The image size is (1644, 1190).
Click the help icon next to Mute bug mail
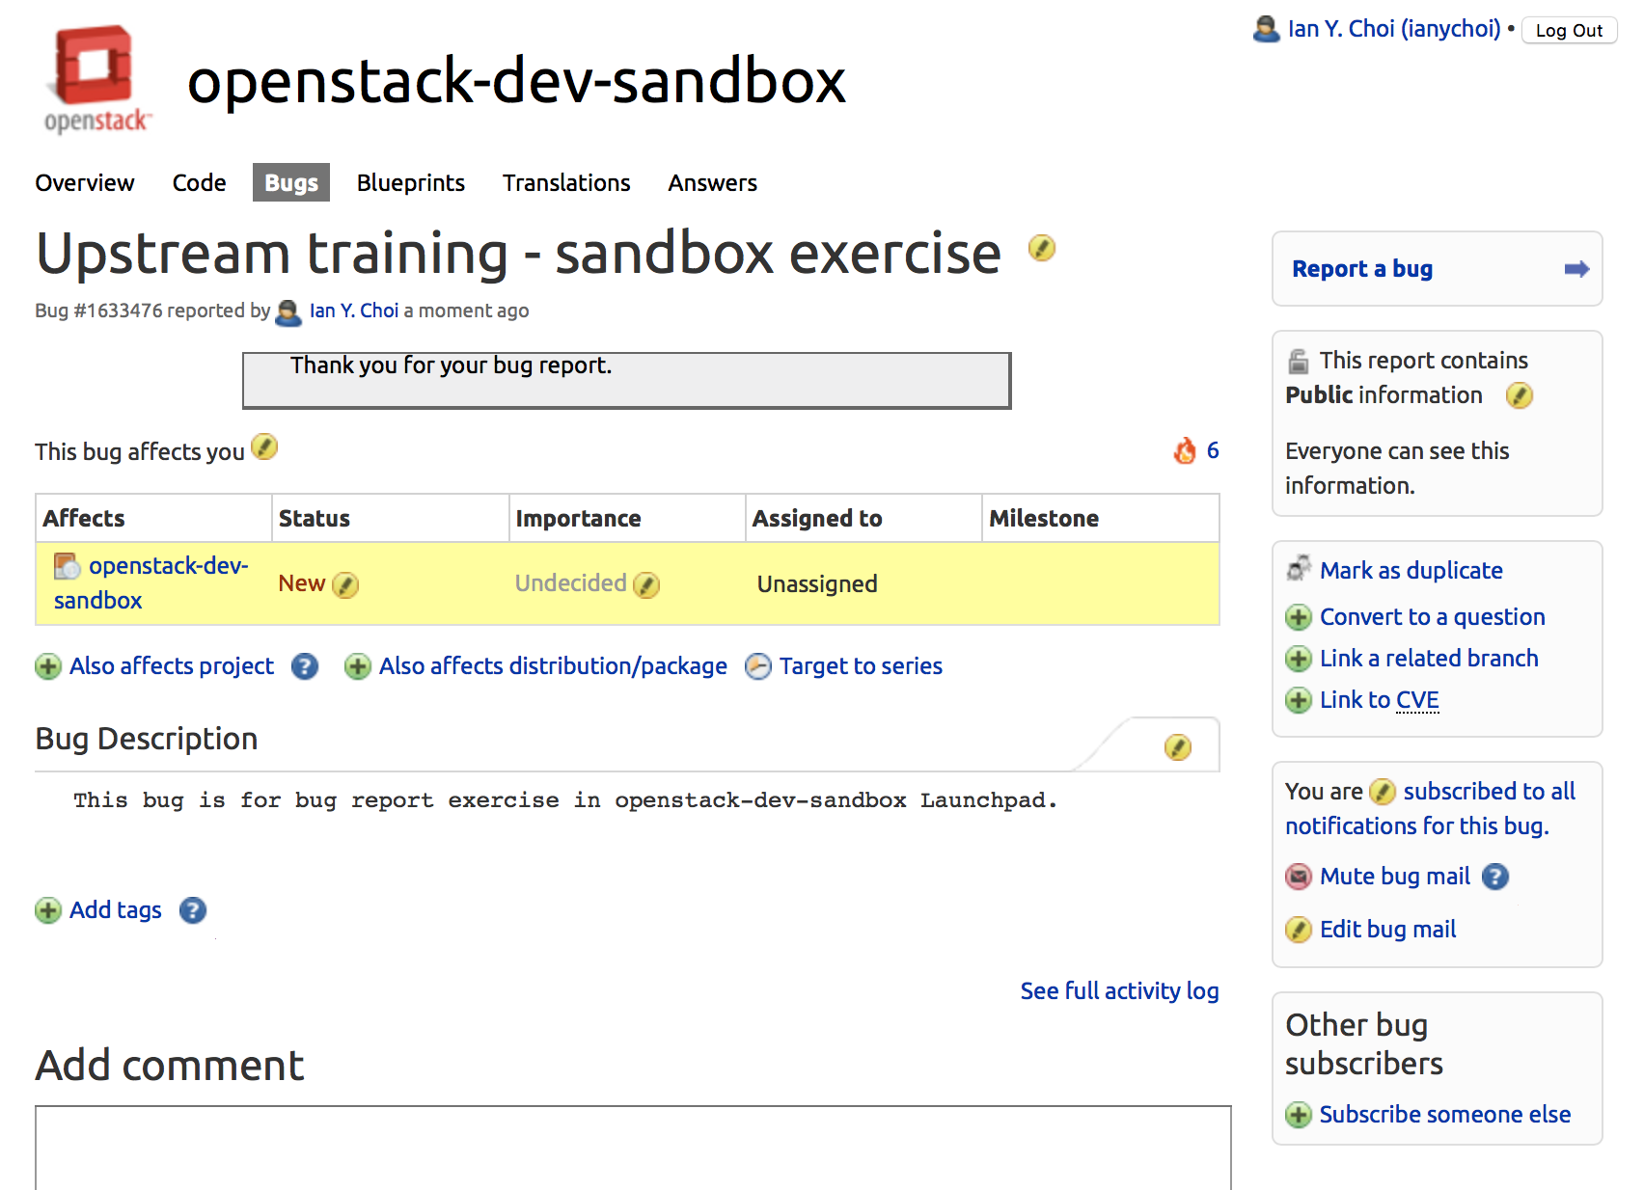tap(1495, 877)
